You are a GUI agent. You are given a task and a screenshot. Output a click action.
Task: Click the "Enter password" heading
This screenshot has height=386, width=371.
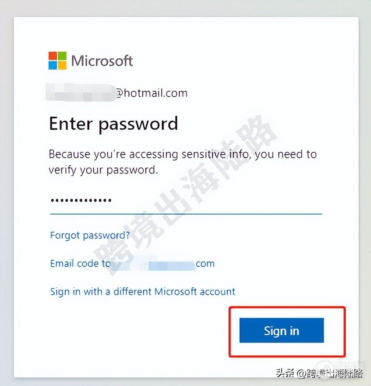pyautogui.click(x=113, y=124)
